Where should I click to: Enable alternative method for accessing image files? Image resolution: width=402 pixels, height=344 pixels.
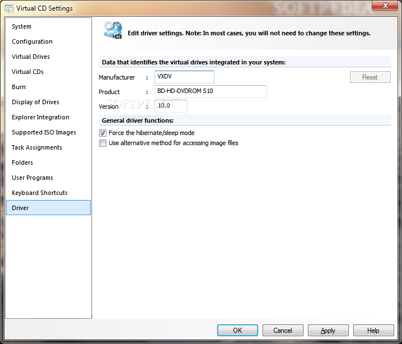pyautogui.click(x=102, y=143)
